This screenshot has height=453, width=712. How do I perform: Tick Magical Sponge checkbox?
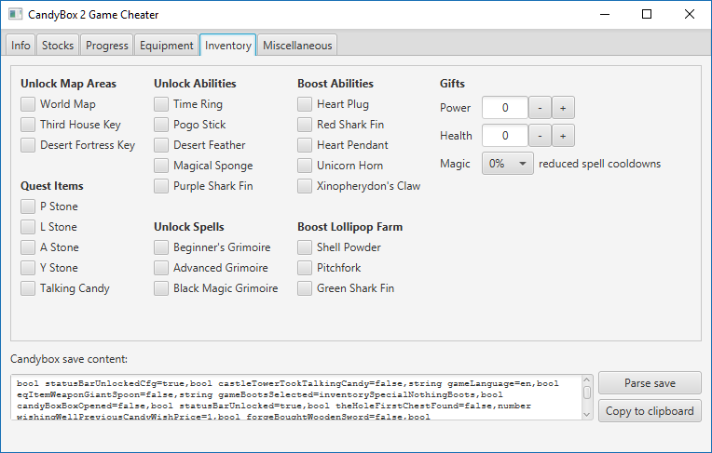point(161,166)
